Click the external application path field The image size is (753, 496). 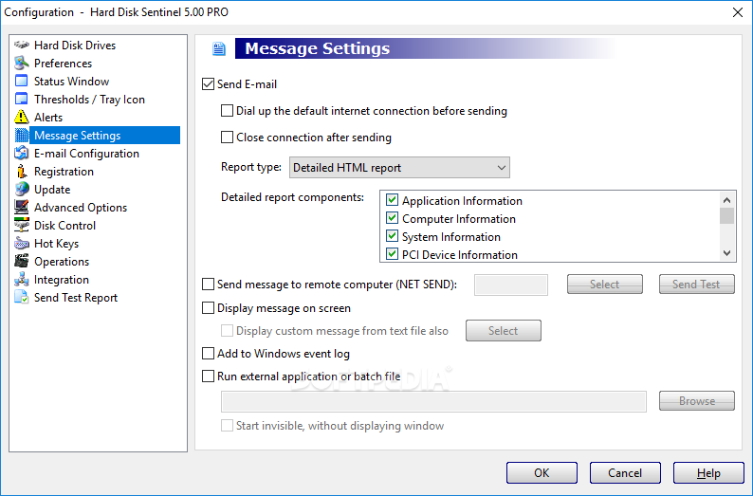(433, 401)
